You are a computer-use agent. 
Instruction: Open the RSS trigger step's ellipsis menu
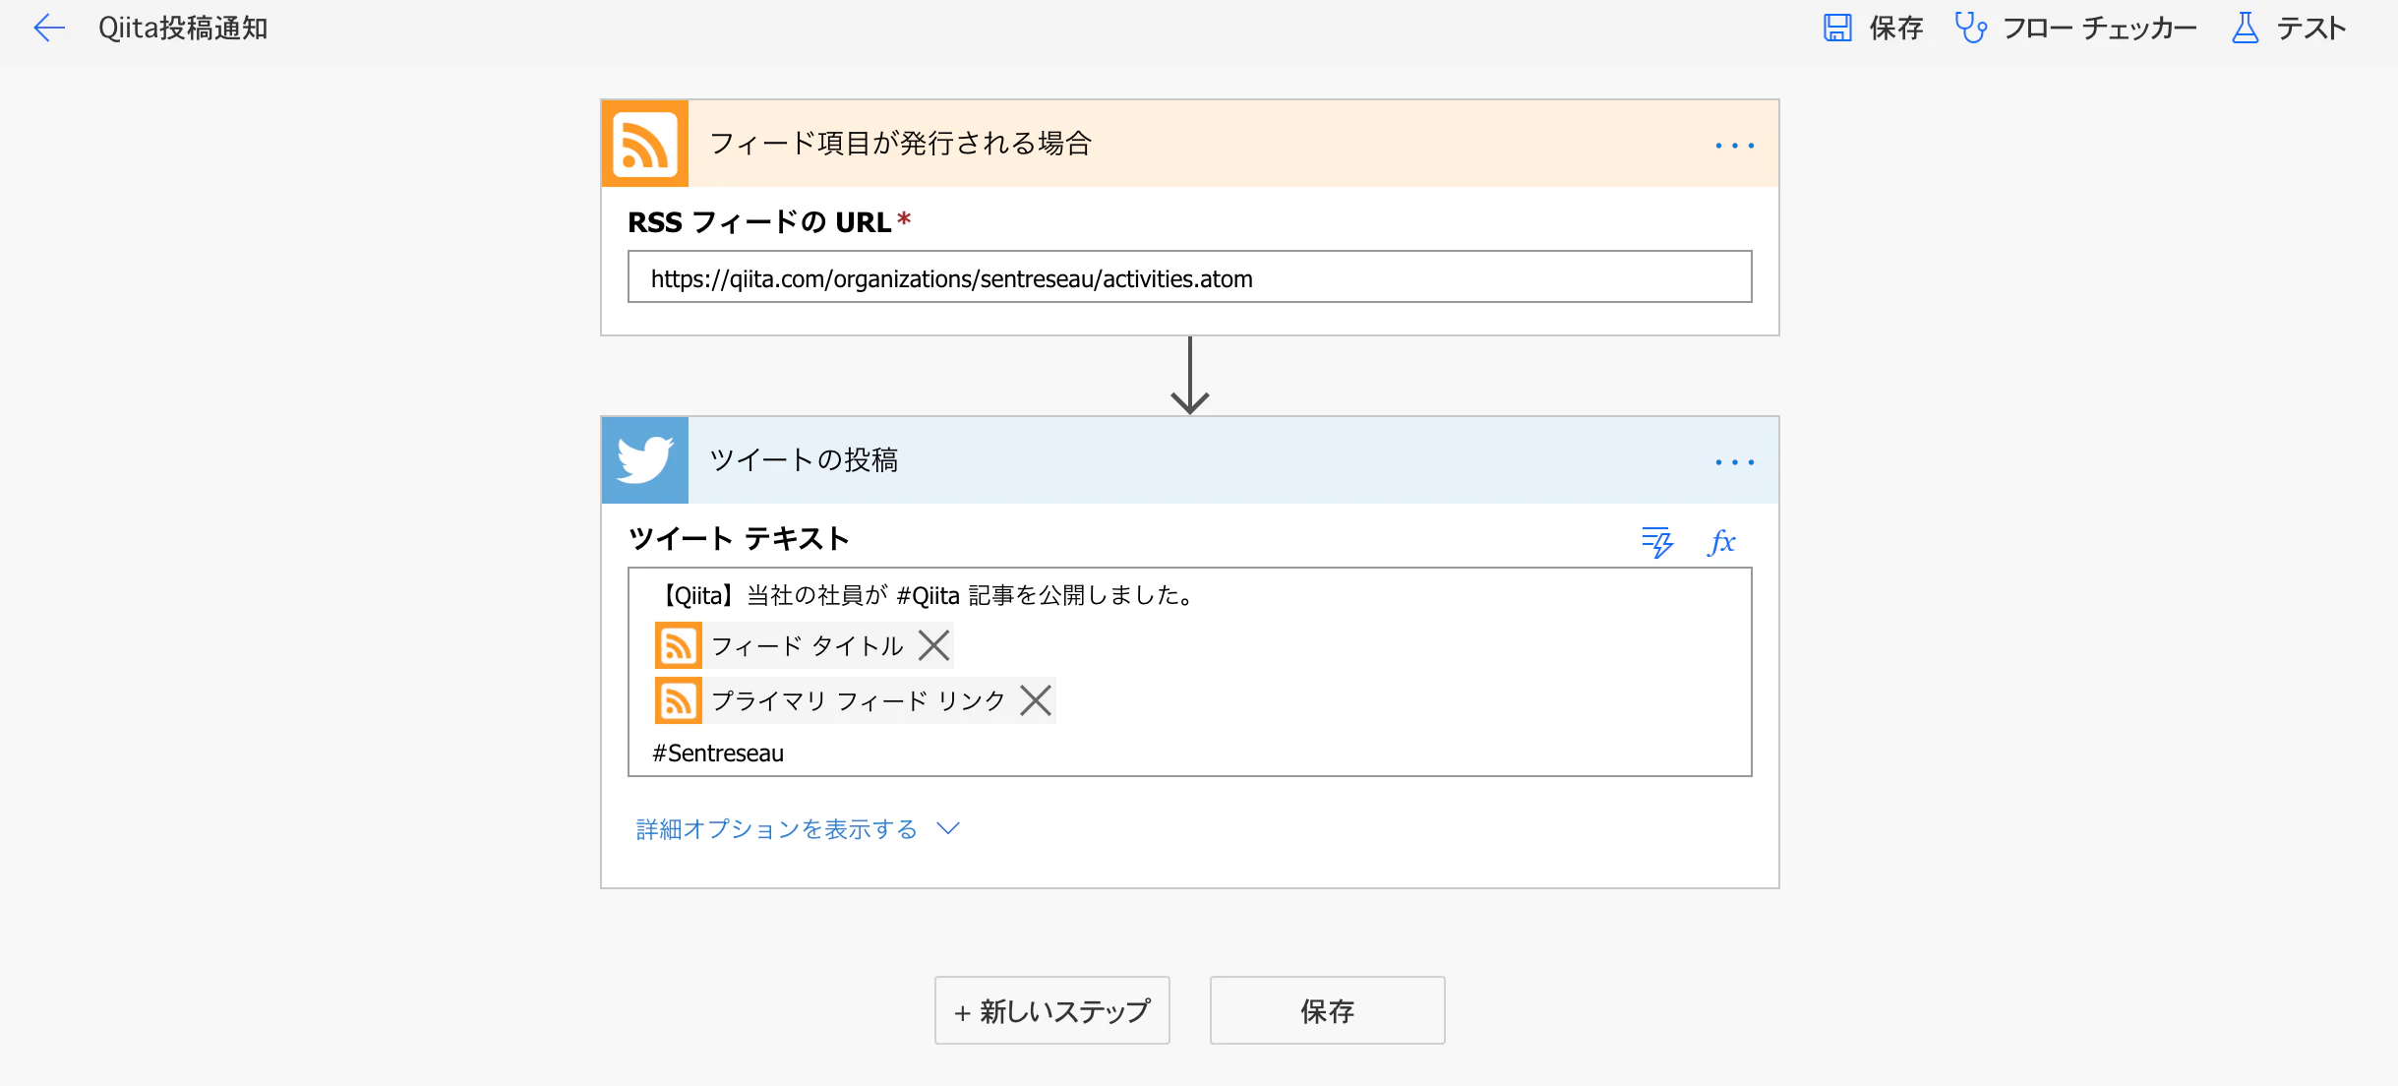coord(1735,145)
